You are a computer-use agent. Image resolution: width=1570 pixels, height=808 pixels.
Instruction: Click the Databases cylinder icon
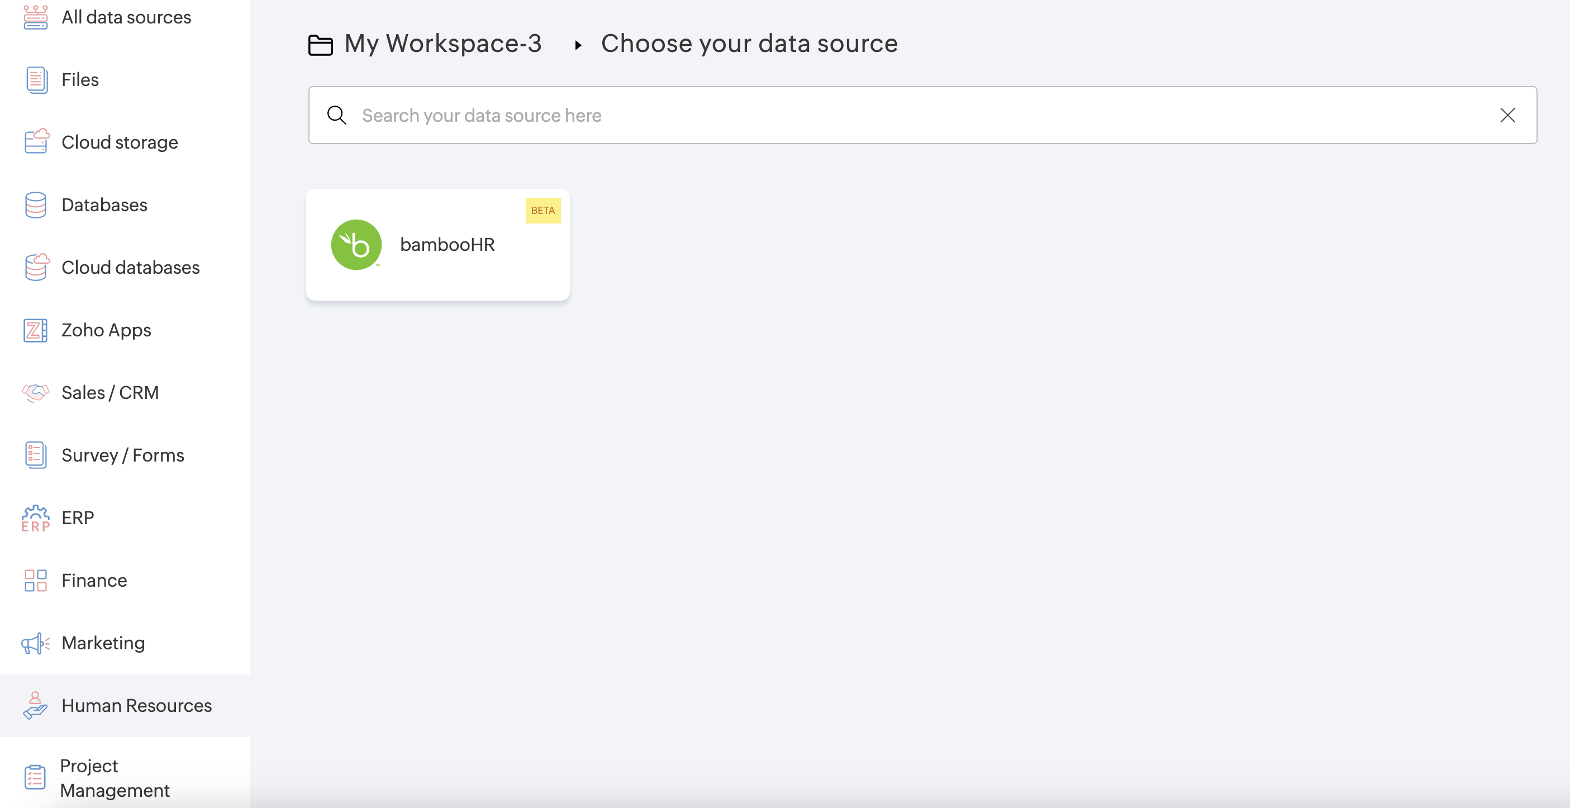tap(35, 205)
